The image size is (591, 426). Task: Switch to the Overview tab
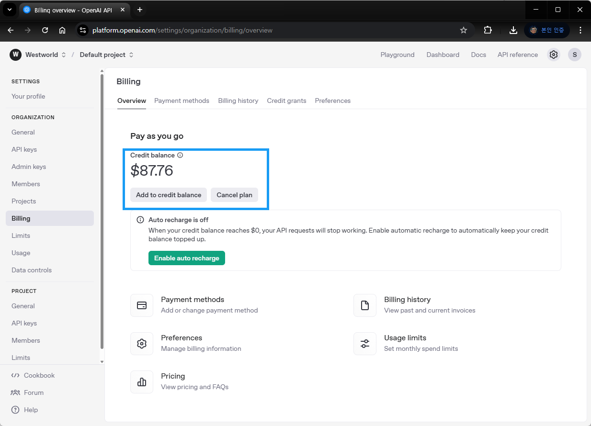132,101
